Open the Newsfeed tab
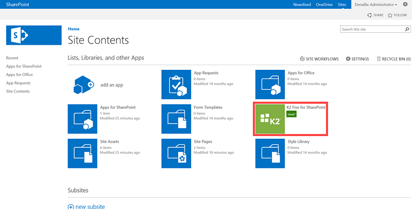 (302, 5)
